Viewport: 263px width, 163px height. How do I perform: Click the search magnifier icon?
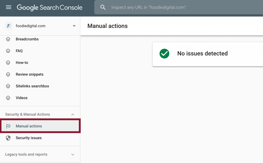[x=103, y=7]
